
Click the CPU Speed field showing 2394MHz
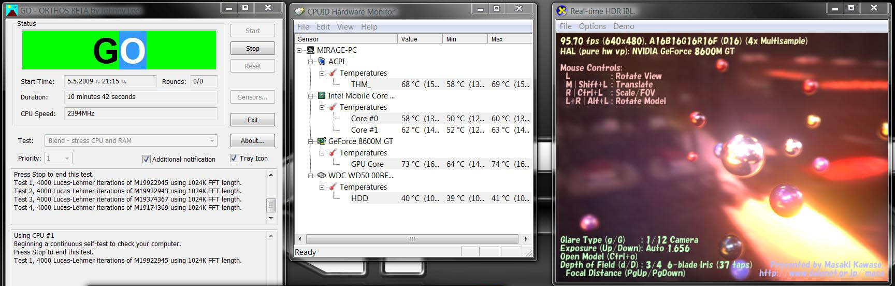[141, 113]
